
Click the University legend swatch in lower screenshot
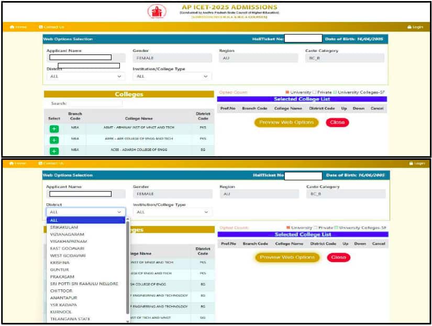(x=288, y=227)
